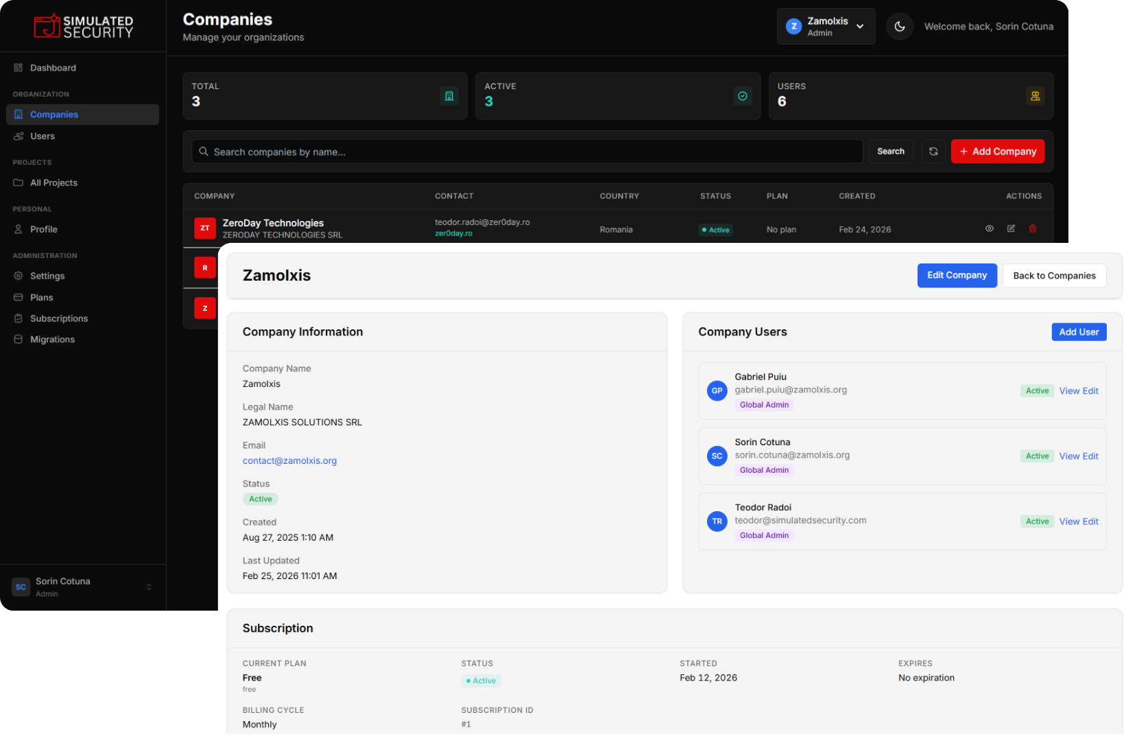
Task: Click the Add User button
Action: coord(1078,332)
